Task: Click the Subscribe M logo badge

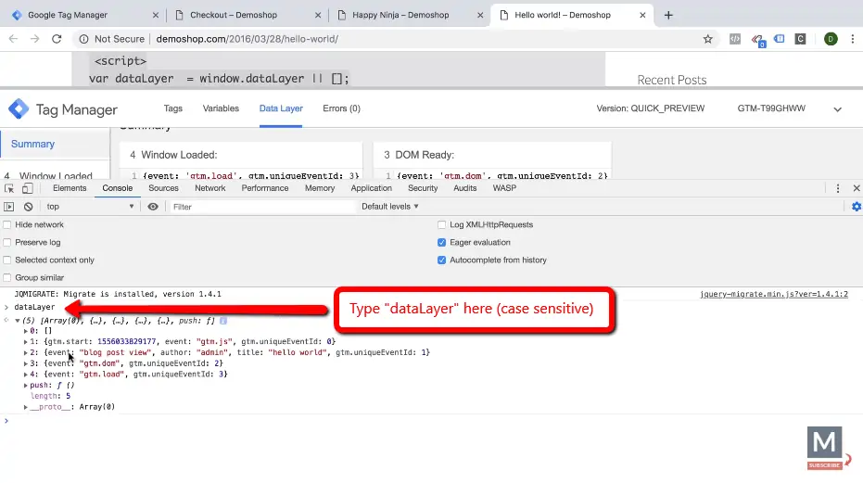Action: 825,448
